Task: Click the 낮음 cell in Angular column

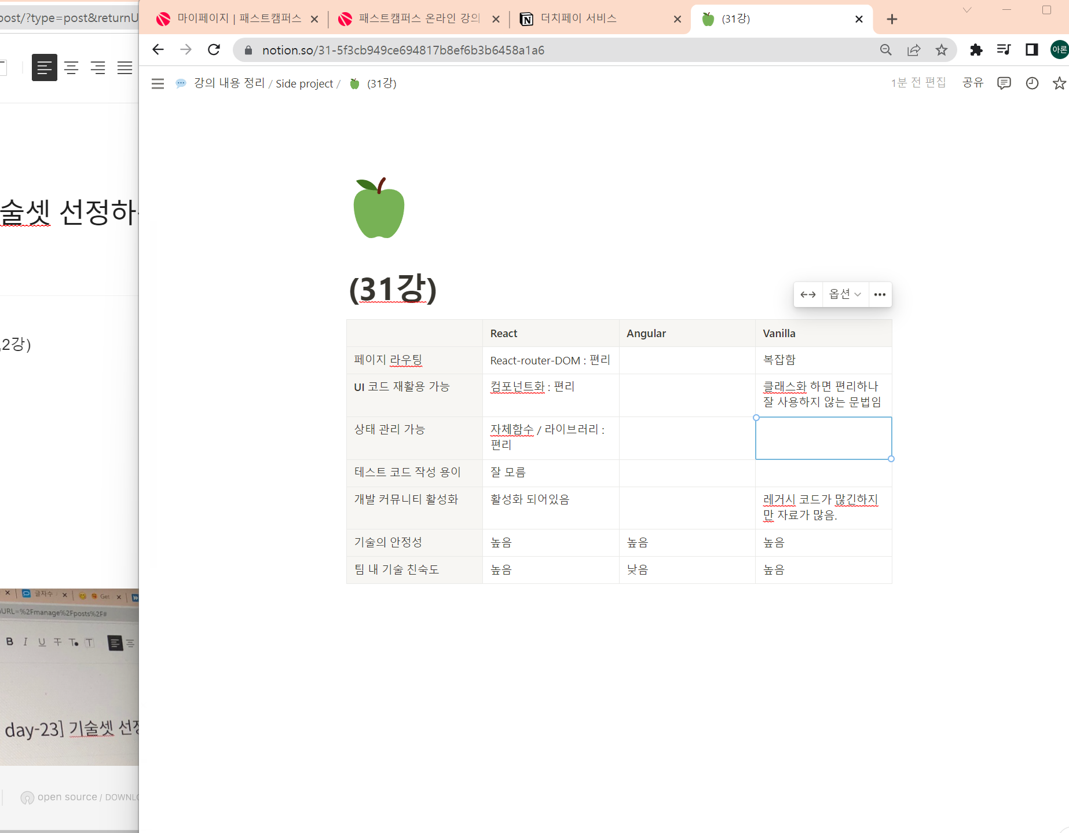Action: click(x=687, y=570)
